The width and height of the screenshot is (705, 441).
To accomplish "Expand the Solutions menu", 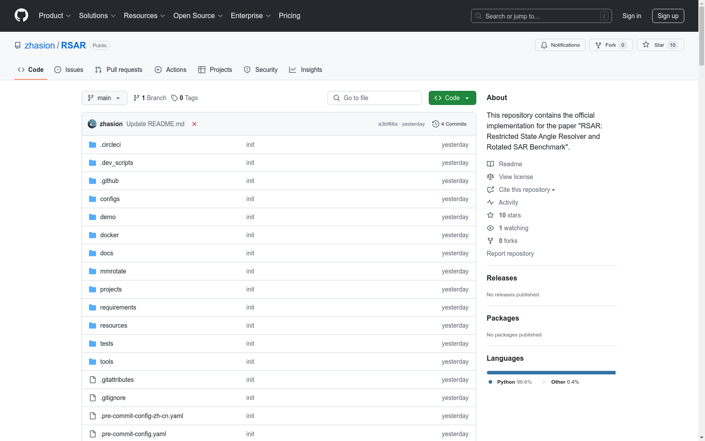I will (x=97, y=15).
